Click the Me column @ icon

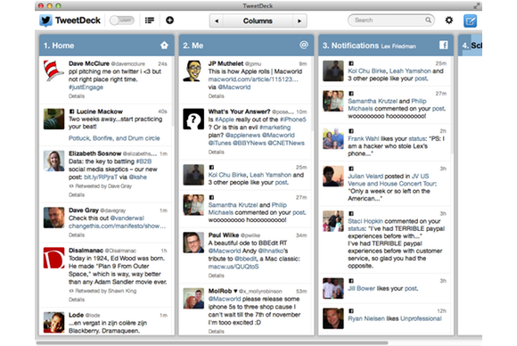point(304,45)
